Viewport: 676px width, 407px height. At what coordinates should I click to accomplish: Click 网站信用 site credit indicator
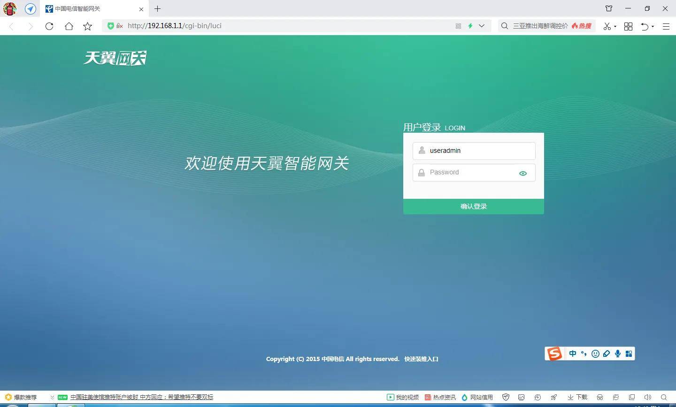pyautogui.click(x=477, y=397)
